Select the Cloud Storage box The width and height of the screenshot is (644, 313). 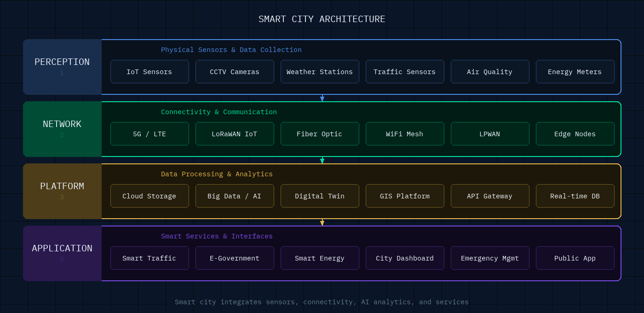(149, 196)
